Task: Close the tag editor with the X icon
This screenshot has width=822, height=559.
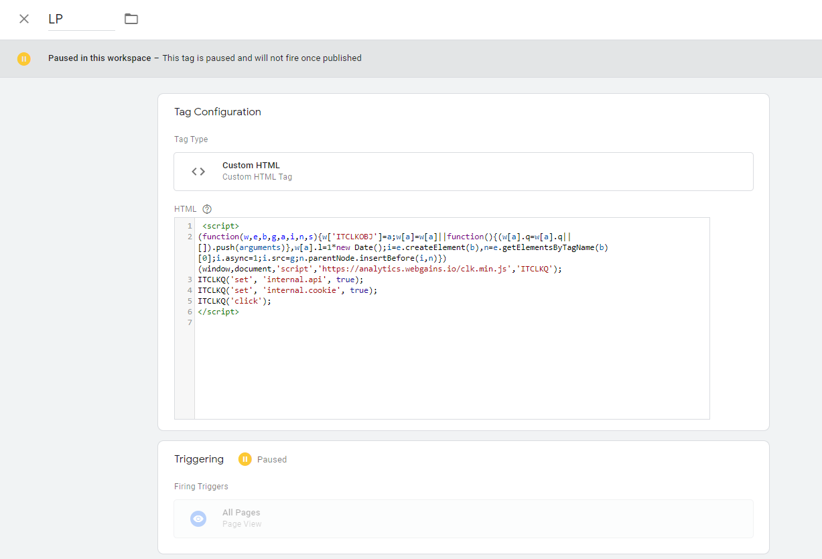Action: tap(24, 19)
